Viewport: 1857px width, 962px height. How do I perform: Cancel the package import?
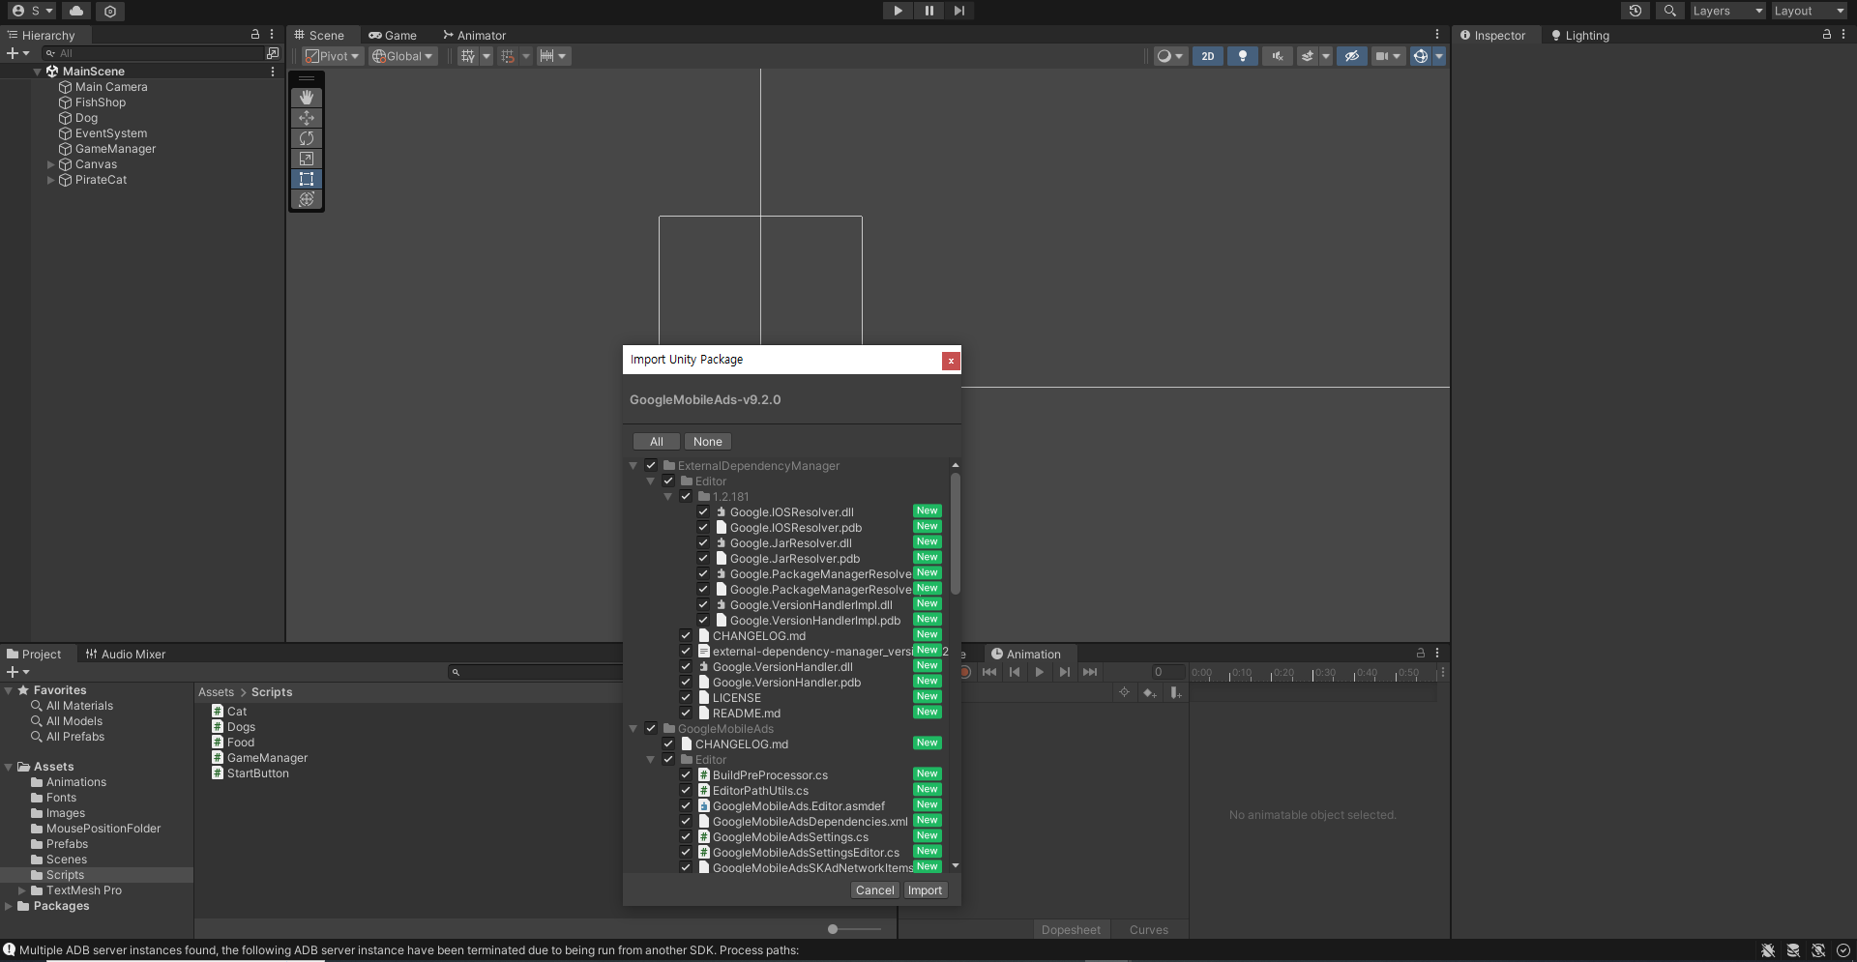pos(875,890)
